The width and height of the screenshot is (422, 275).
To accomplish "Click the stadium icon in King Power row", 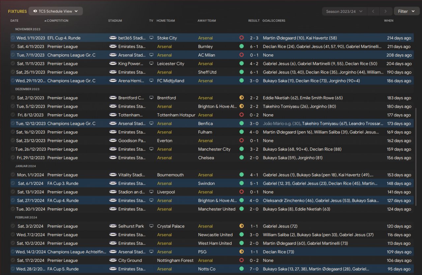I will click(x=113, y=64).
